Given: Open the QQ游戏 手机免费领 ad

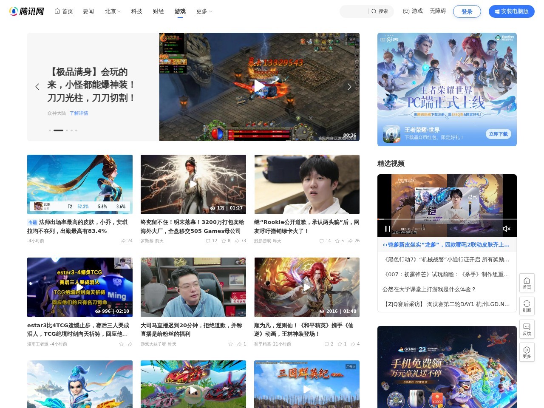Looking at the screenshot, I should [x=447, y=367].
